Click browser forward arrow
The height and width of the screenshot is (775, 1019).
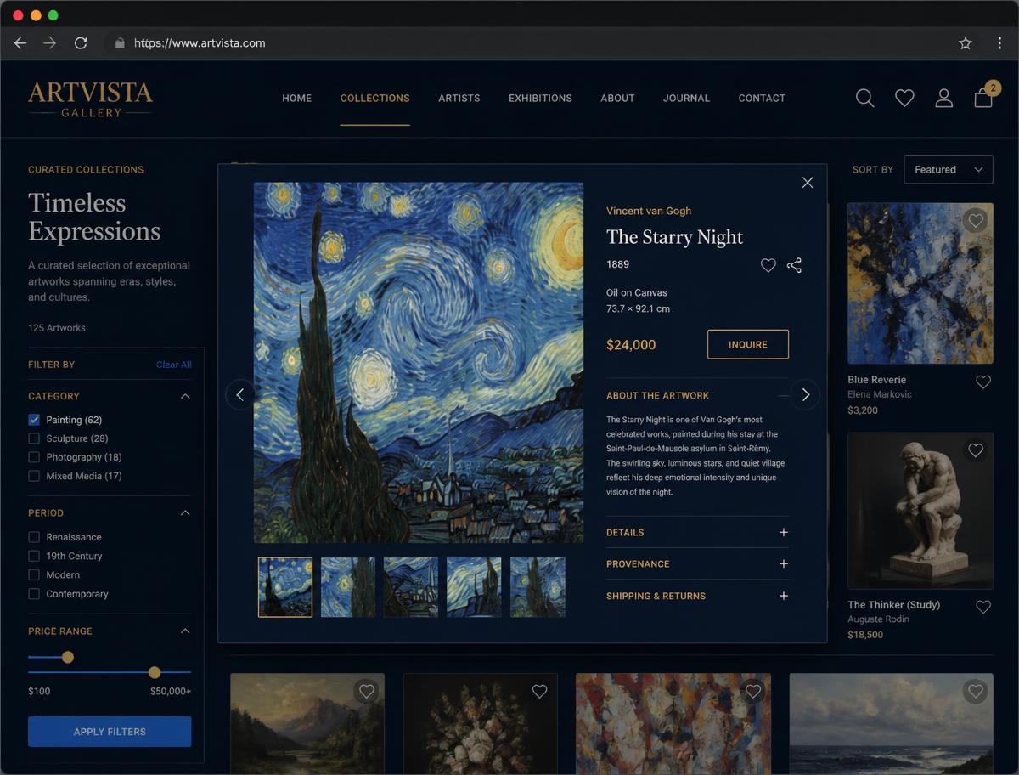(x=50, y=42)
